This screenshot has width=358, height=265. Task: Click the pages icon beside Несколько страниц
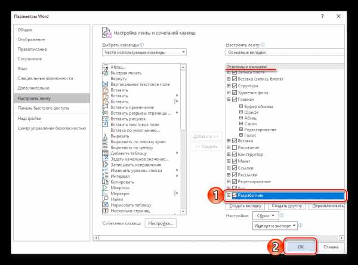(x=105, y=211)
